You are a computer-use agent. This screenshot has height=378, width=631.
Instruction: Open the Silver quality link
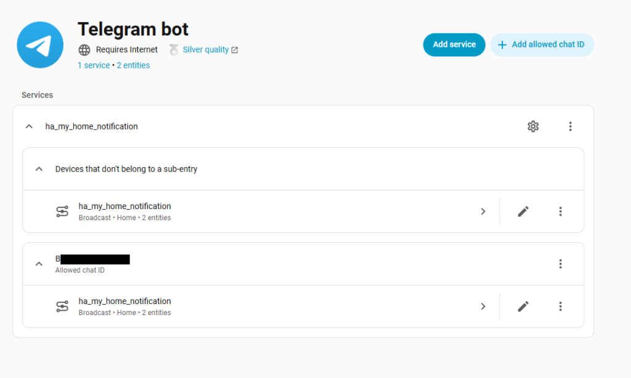tap(205, 50)
